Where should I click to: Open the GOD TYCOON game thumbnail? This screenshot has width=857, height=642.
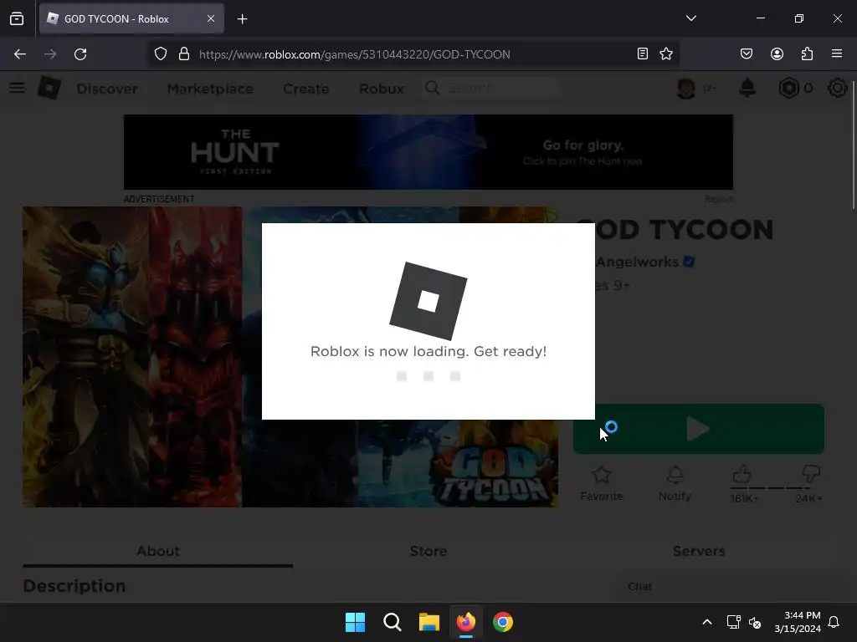290,357
